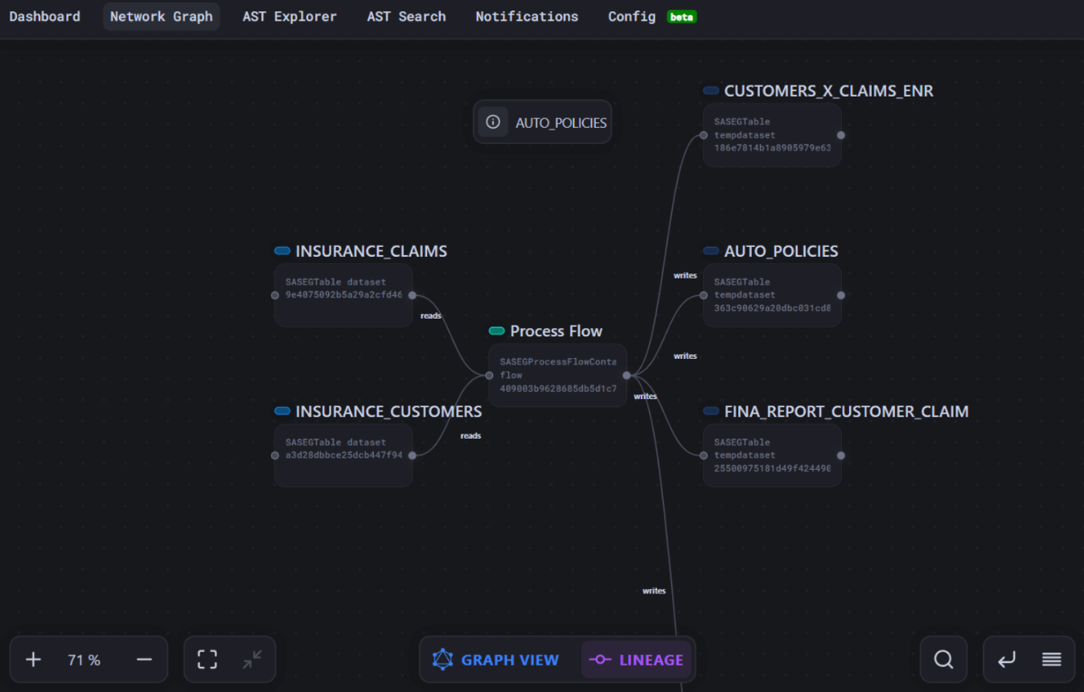Zoom in with the plus icon
The image size is (1084, 692).
[x=33, y=660]
